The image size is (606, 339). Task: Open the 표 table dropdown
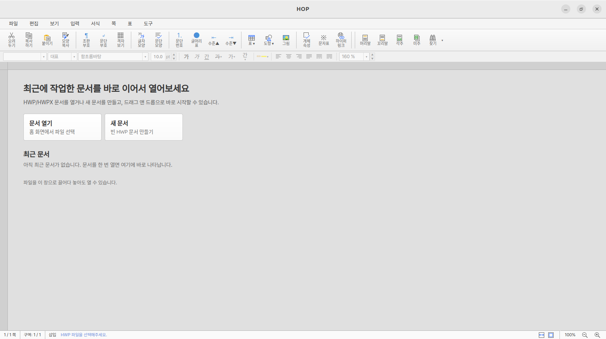pyautogui.click(x=252, y=40)
